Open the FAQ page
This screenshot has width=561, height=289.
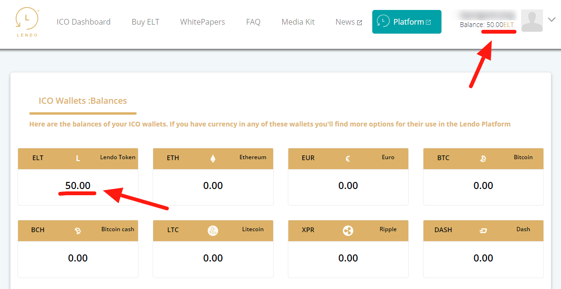coord(253,22)
